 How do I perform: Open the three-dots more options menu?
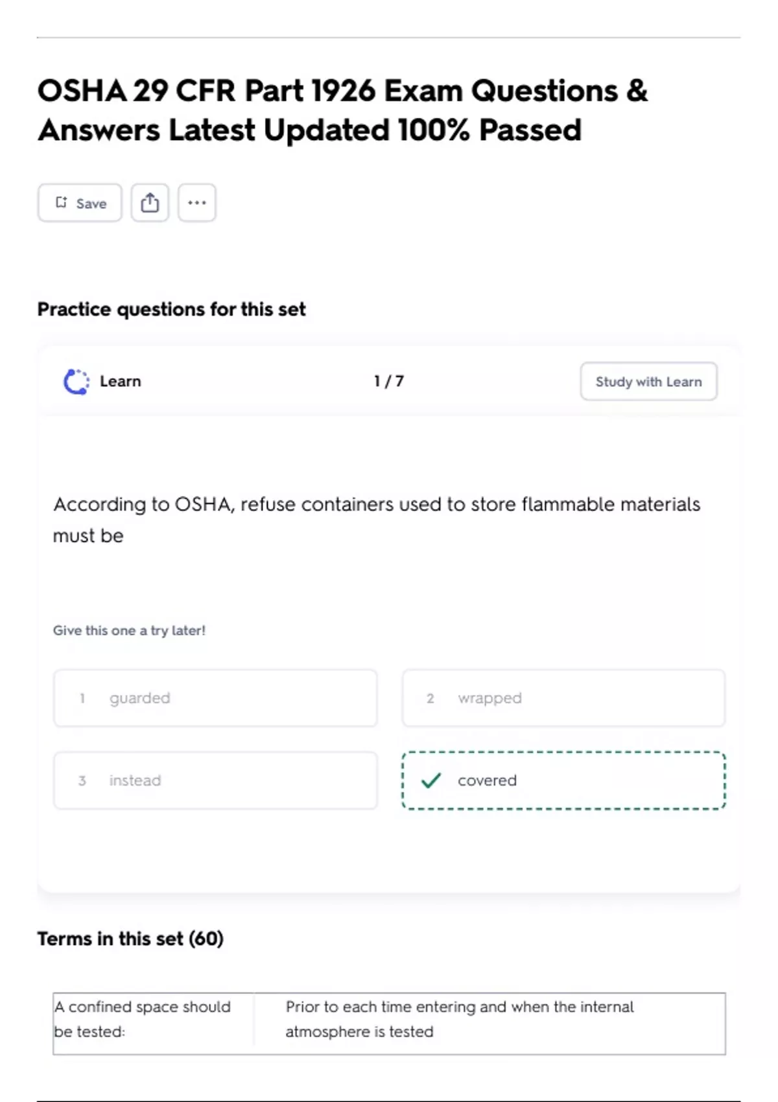click(x=197, y=203)
